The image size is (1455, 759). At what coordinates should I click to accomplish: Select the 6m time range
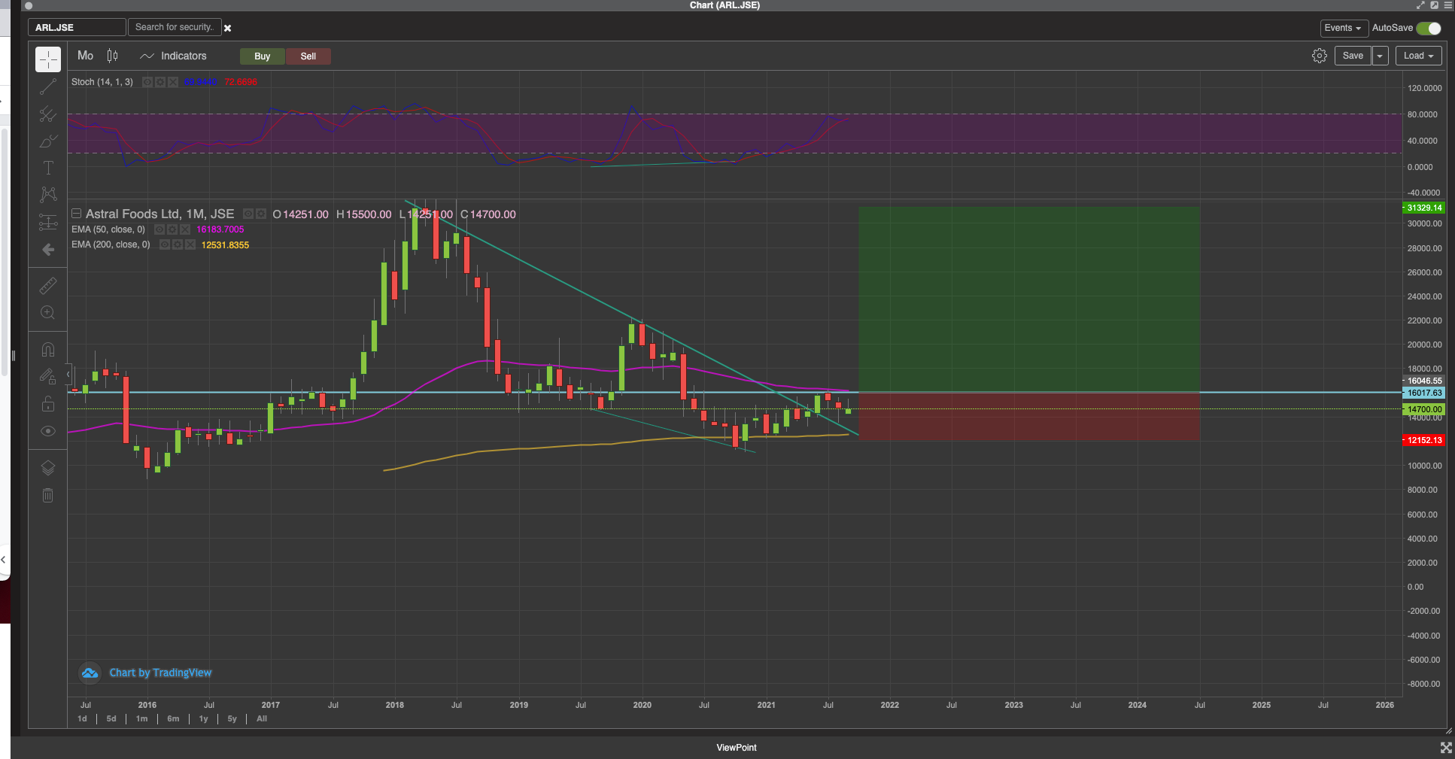pos(173,718)
